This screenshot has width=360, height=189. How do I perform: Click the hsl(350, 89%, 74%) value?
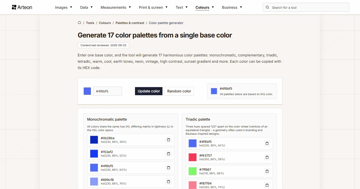(212, 187)
